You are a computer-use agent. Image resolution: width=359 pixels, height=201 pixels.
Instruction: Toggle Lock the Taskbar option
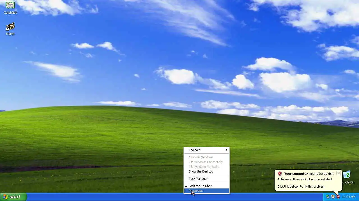206,186
